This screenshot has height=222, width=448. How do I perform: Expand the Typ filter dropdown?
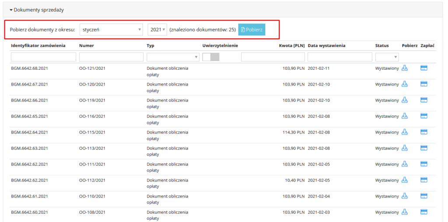173,57
